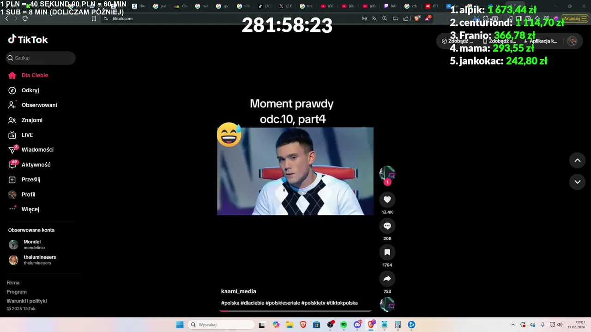Expand the Więcej menu
Screen dimensions: 591x332
pos(24,209)
